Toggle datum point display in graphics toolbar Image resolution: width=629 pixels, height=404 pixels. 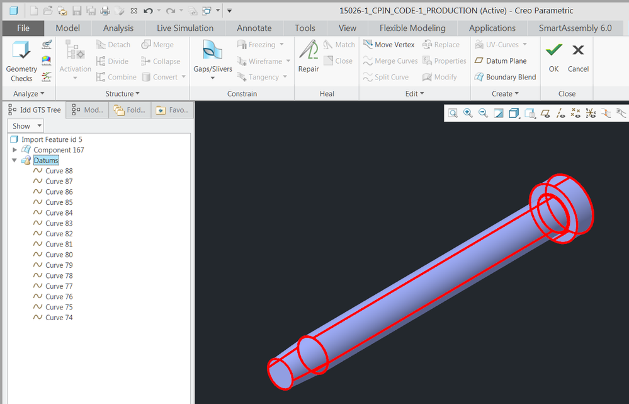pos(575,113)
